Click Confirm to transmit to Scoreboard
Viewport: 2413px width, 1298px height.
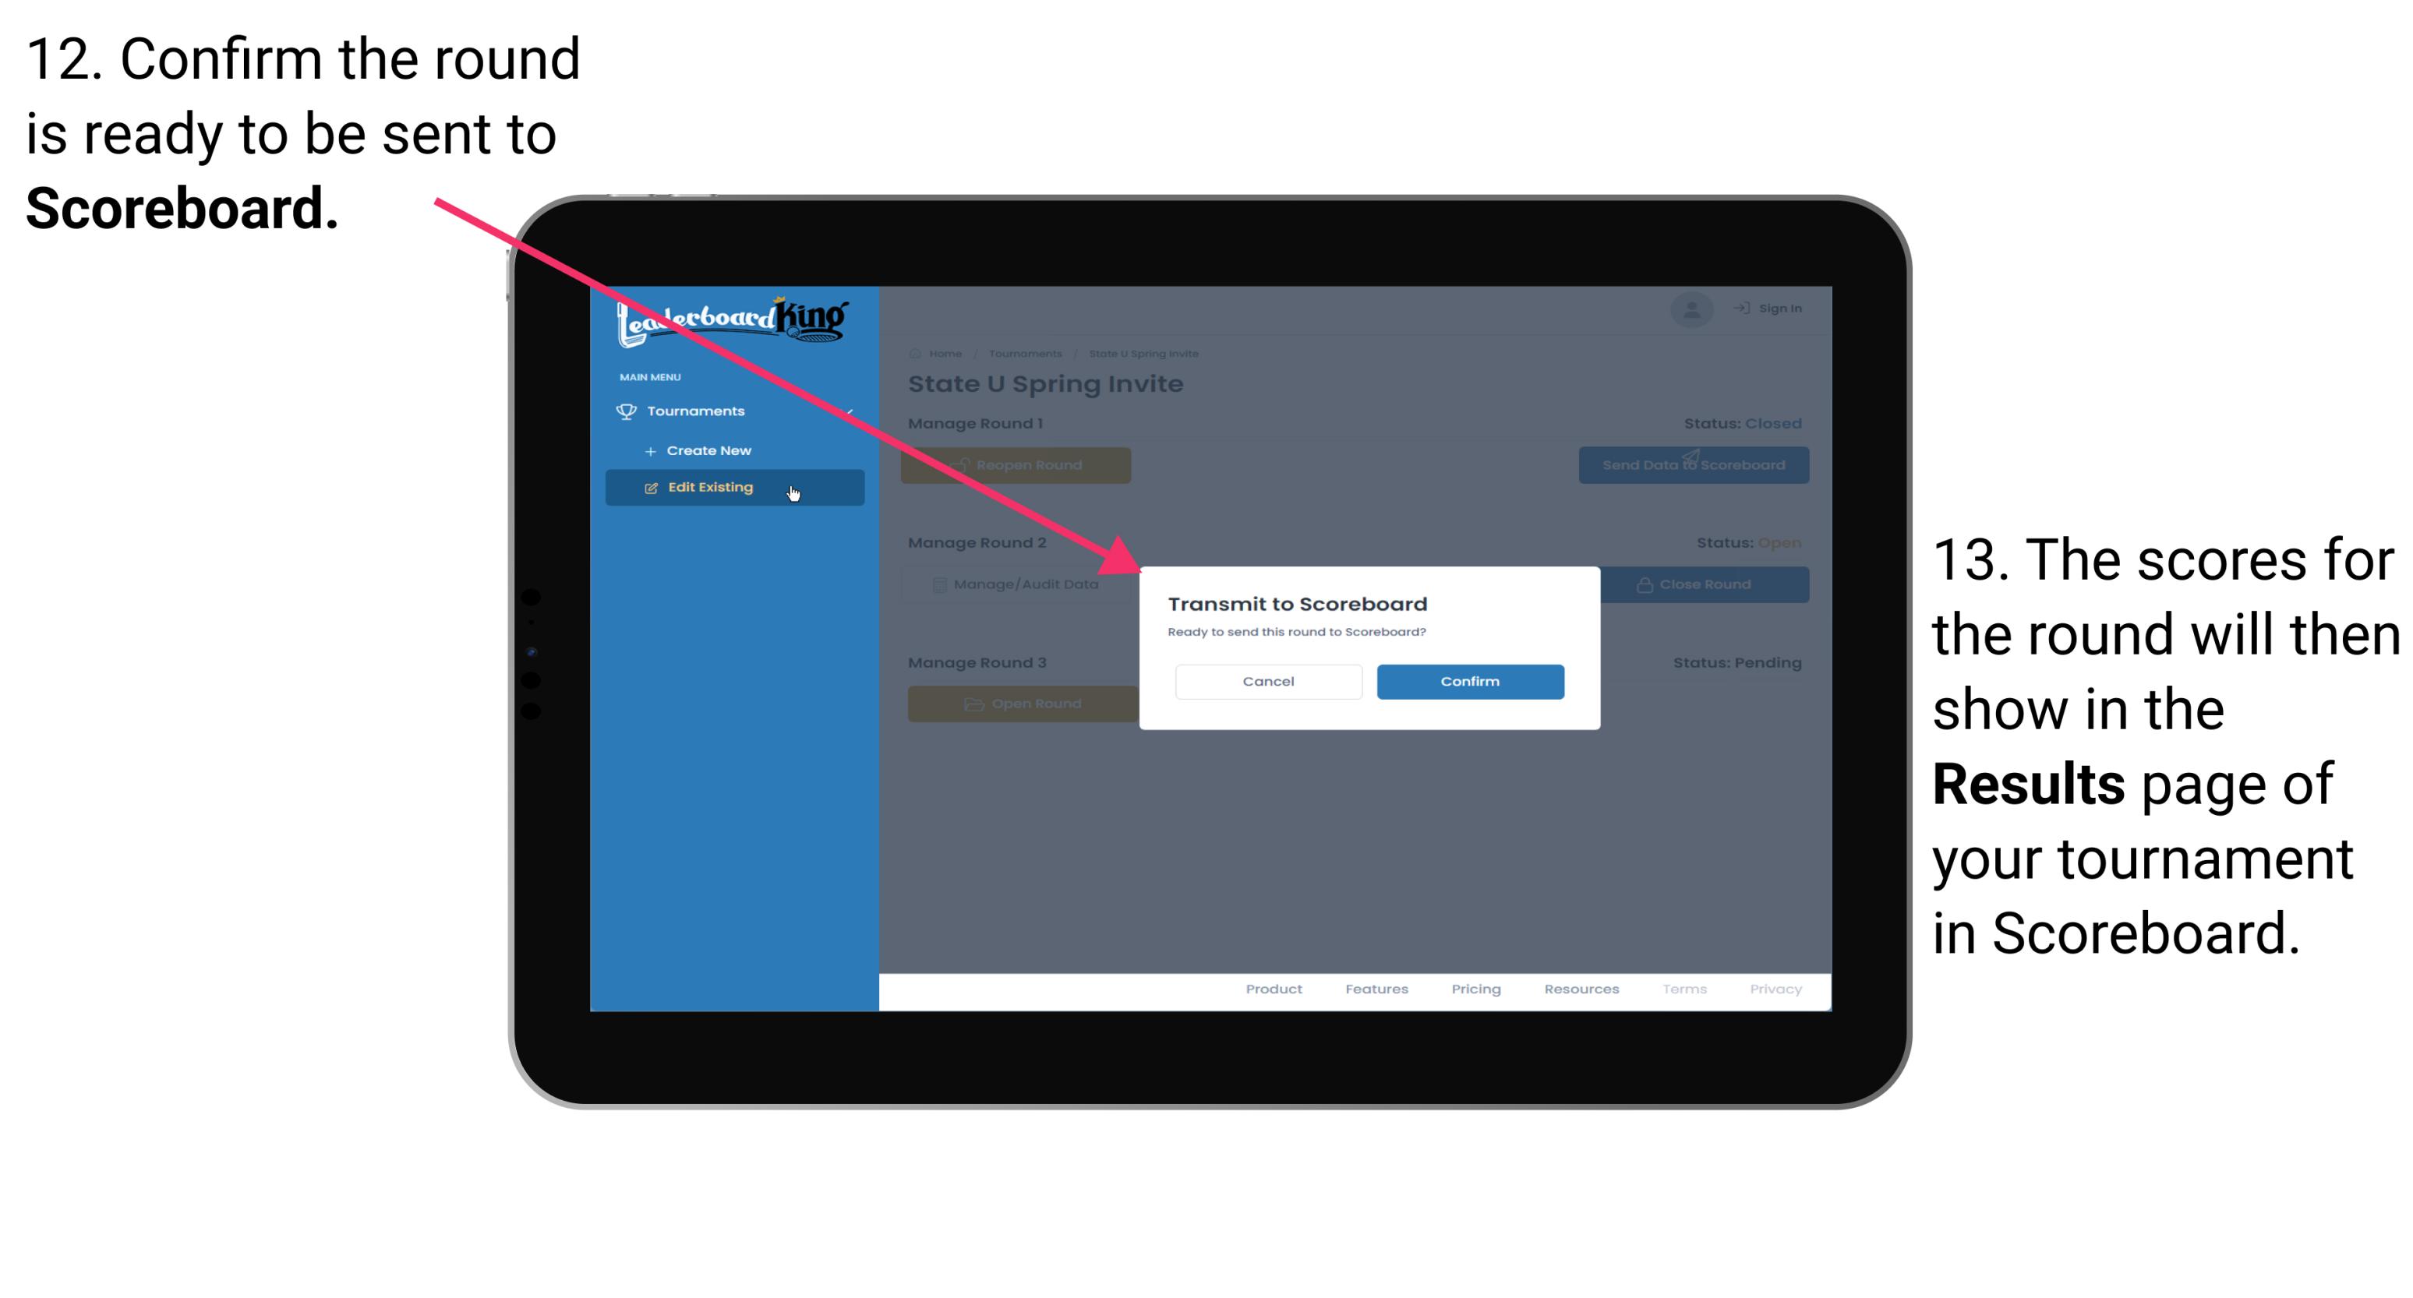tap(1466, 679)
